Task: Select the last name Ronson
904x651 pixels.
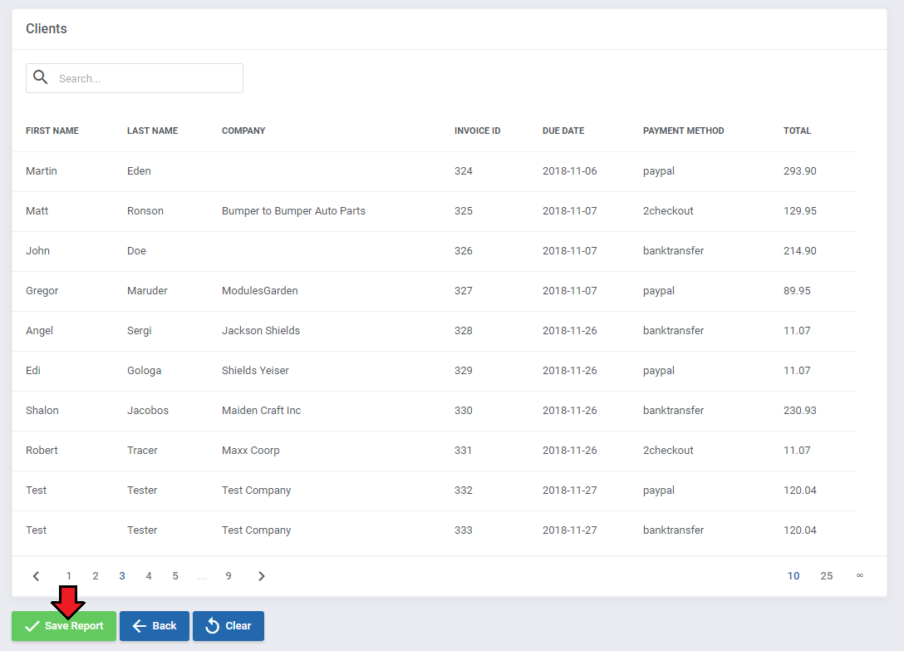Action: [x=145, y=211]
